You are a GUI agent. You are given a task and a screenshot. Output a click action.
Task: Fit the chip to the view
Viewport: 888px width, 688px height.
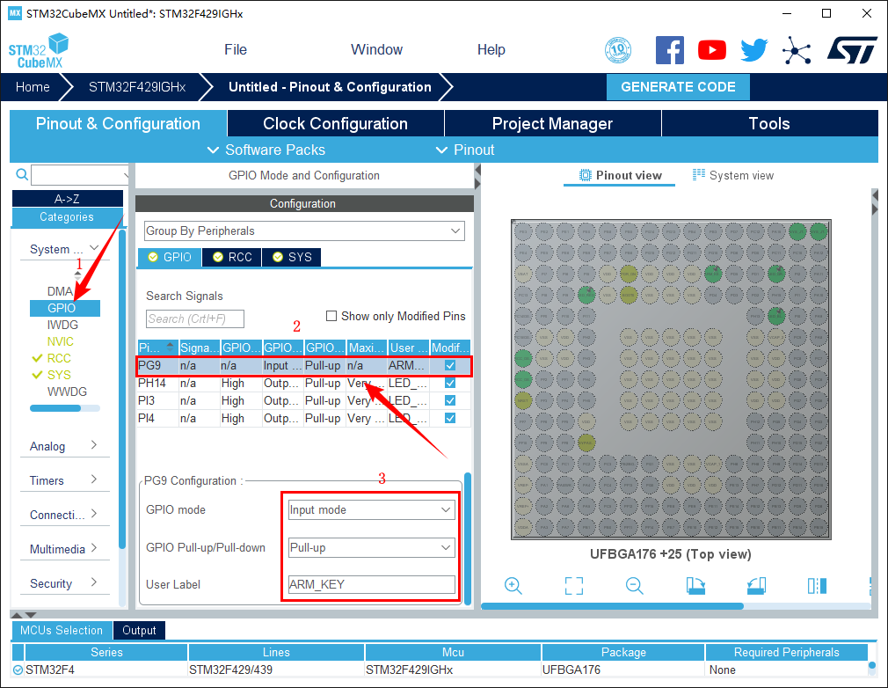pyautogui.click(x=574, y=585)
